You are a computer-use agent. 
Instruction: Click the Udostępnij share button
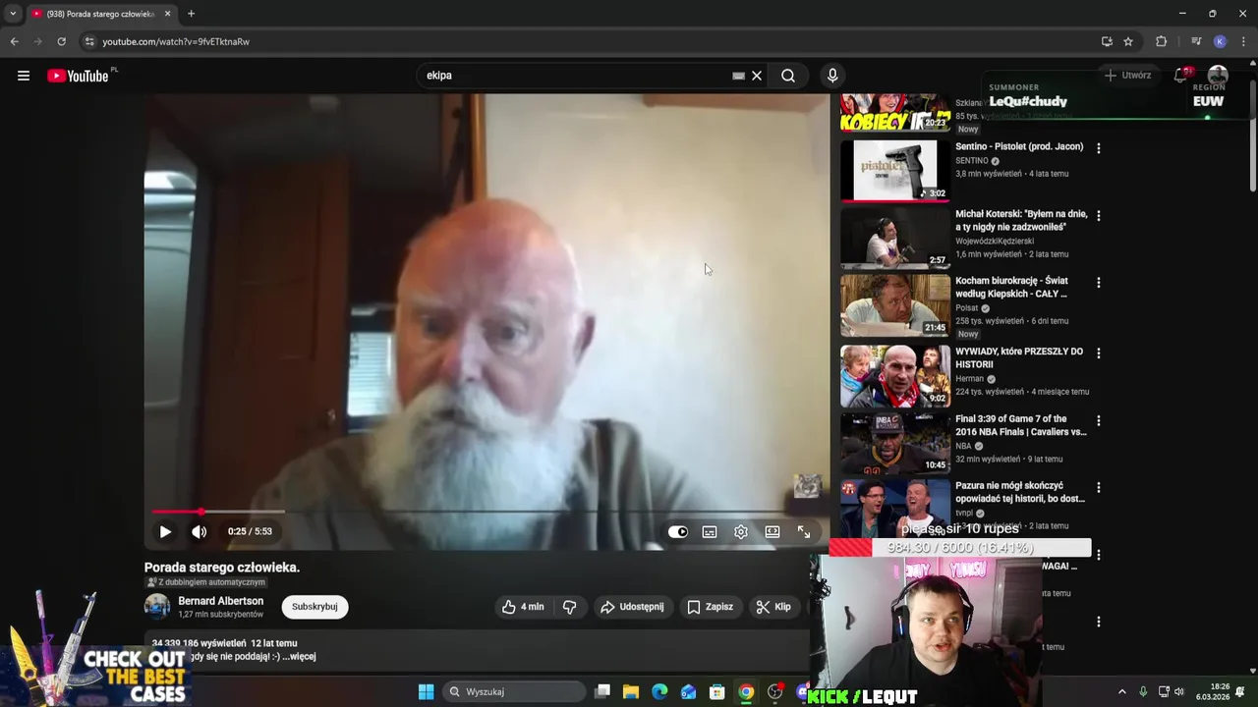pyautogui.click(x=632, y=607)
